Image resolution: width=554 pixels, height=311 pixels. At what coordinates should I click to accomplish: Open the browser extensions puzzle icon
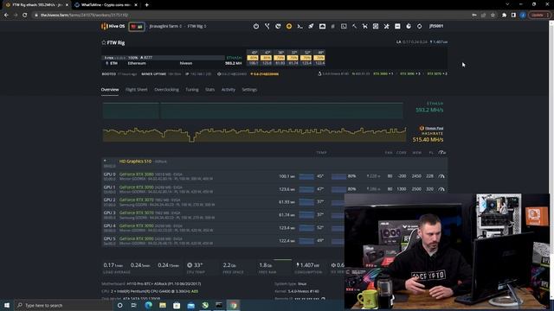[504, 16]
